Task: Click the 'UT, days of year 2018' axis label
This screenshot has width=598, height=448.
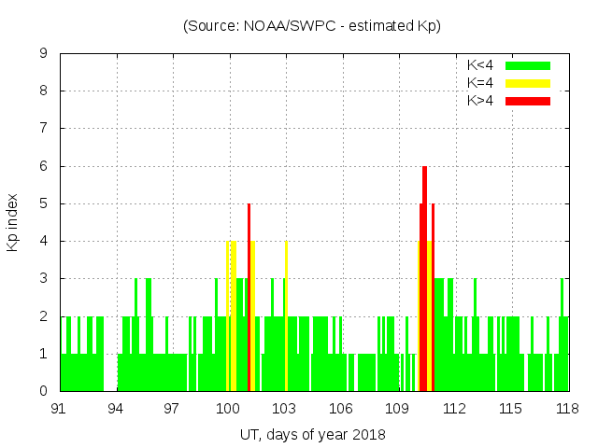Action: 312,434
